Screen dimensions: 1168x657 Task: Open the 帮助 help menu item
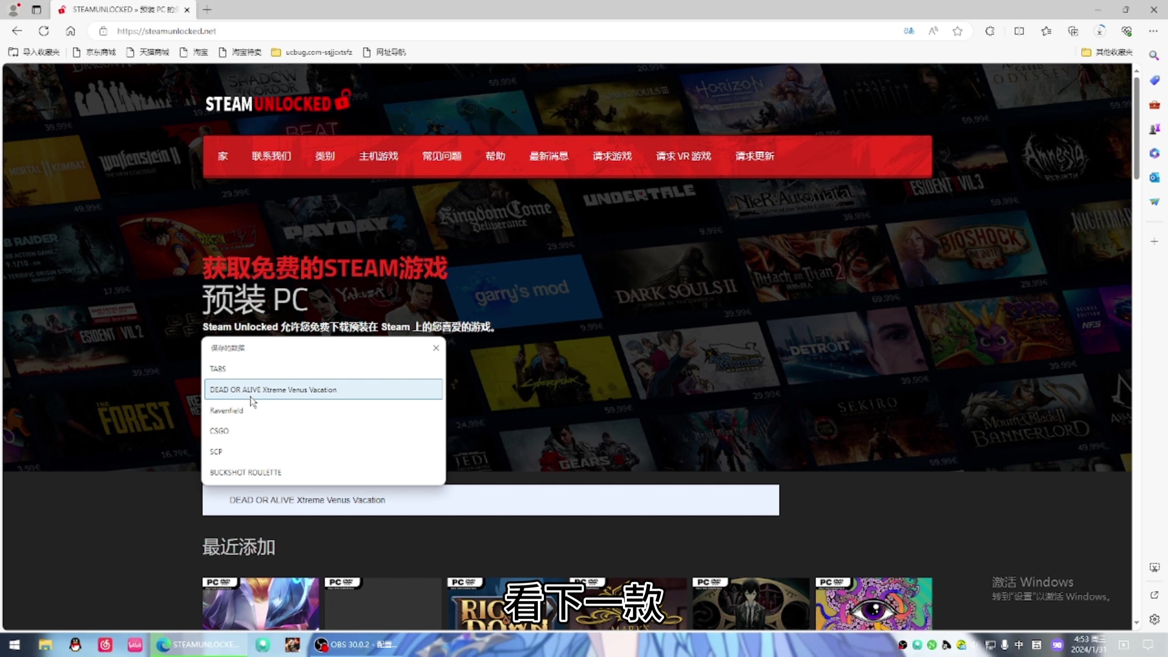pos(495,156)
